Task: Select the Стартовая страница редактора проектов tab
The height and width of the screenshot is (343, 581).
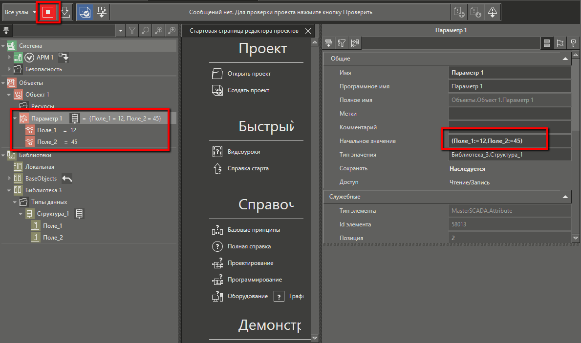Action: pyautogui.click(x=243, y=31)
